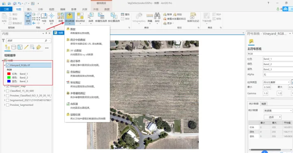Choose Elevation Source (高程源) menu entry
This screenshot has width=293, height=153.
point(87,106)
